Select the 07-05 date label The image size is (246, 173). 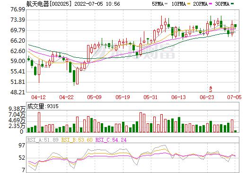tap(234, 97)
